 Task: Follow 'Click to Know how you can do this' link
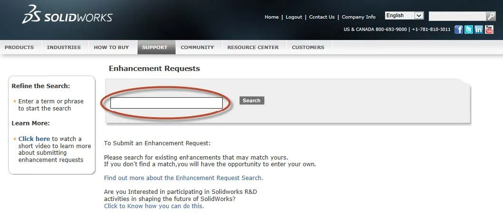pos(154,206)
